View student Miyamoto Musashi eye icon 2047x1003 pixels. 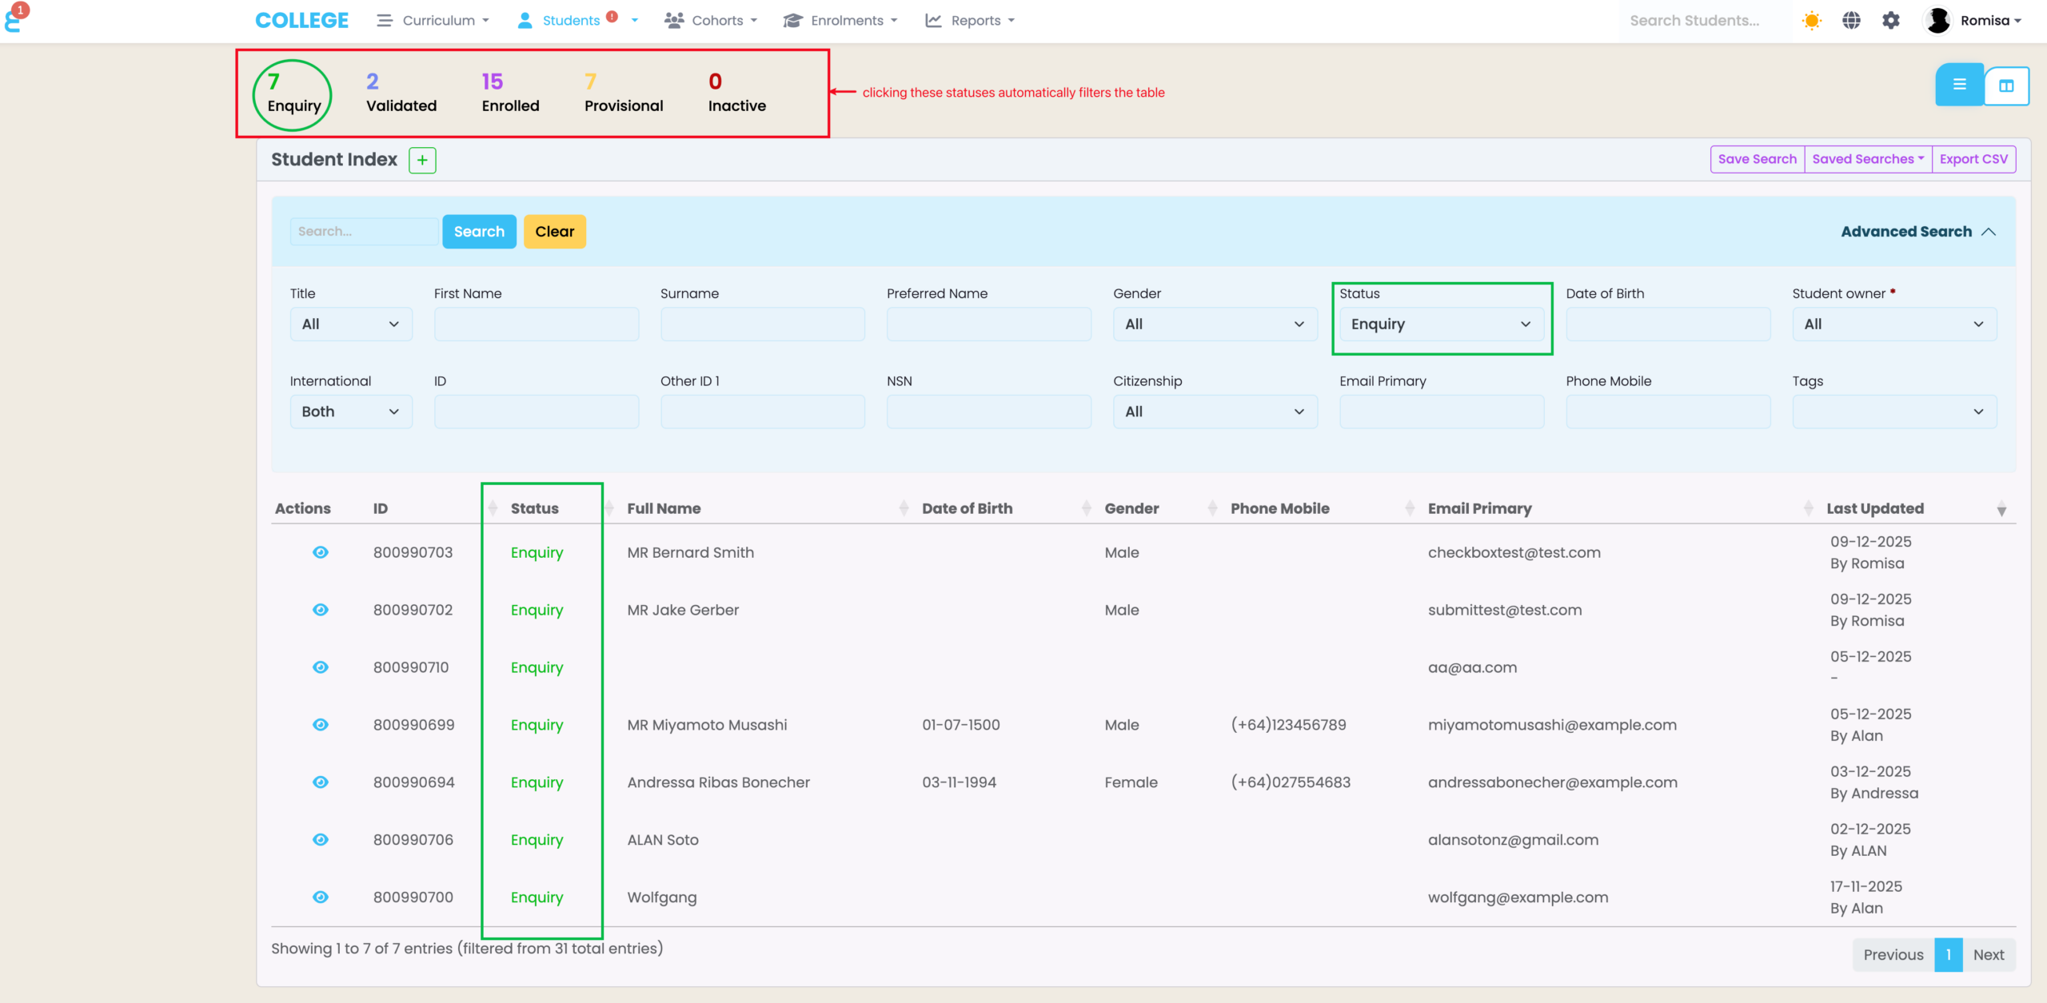click(321, 725)
